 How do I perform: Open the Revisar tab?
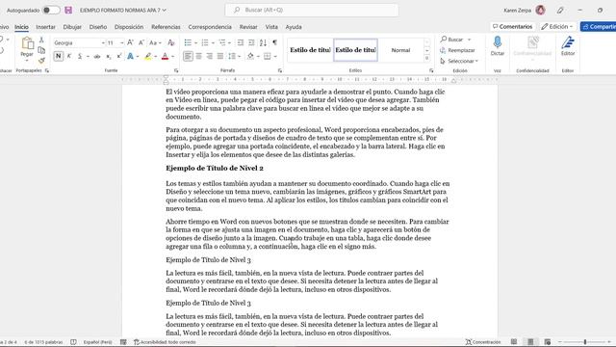coord(248,27)
